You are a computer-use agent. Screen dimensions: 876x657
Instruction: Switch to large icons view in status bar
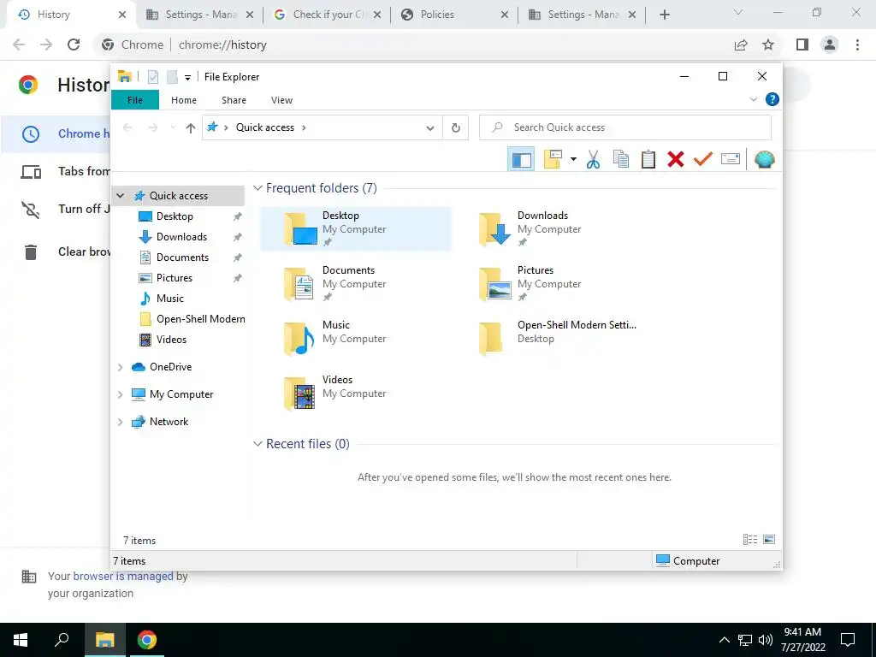[769, 540]
